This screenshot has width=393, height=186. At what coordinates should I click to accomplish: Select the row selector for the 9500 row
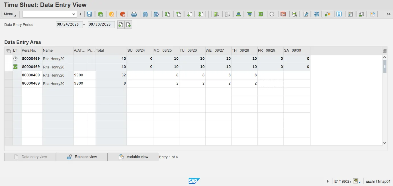(x=9, y=75)
